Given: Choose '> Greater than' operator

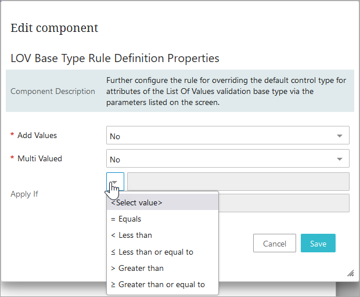Looking at the screenshot, I should [163, 269].
